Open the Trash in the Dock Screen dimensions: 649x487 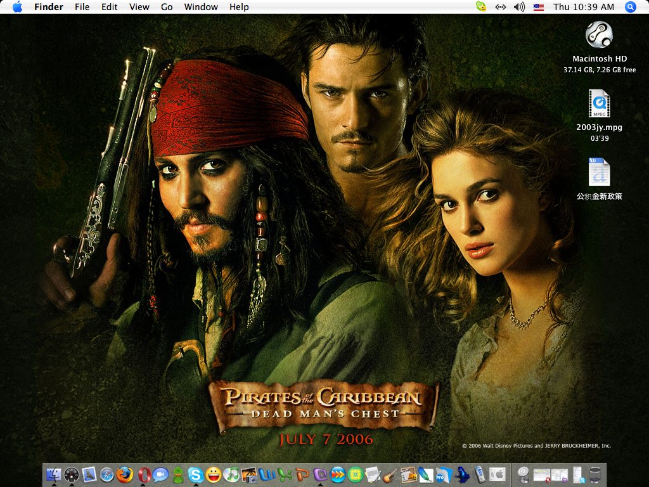click(594, 475)
